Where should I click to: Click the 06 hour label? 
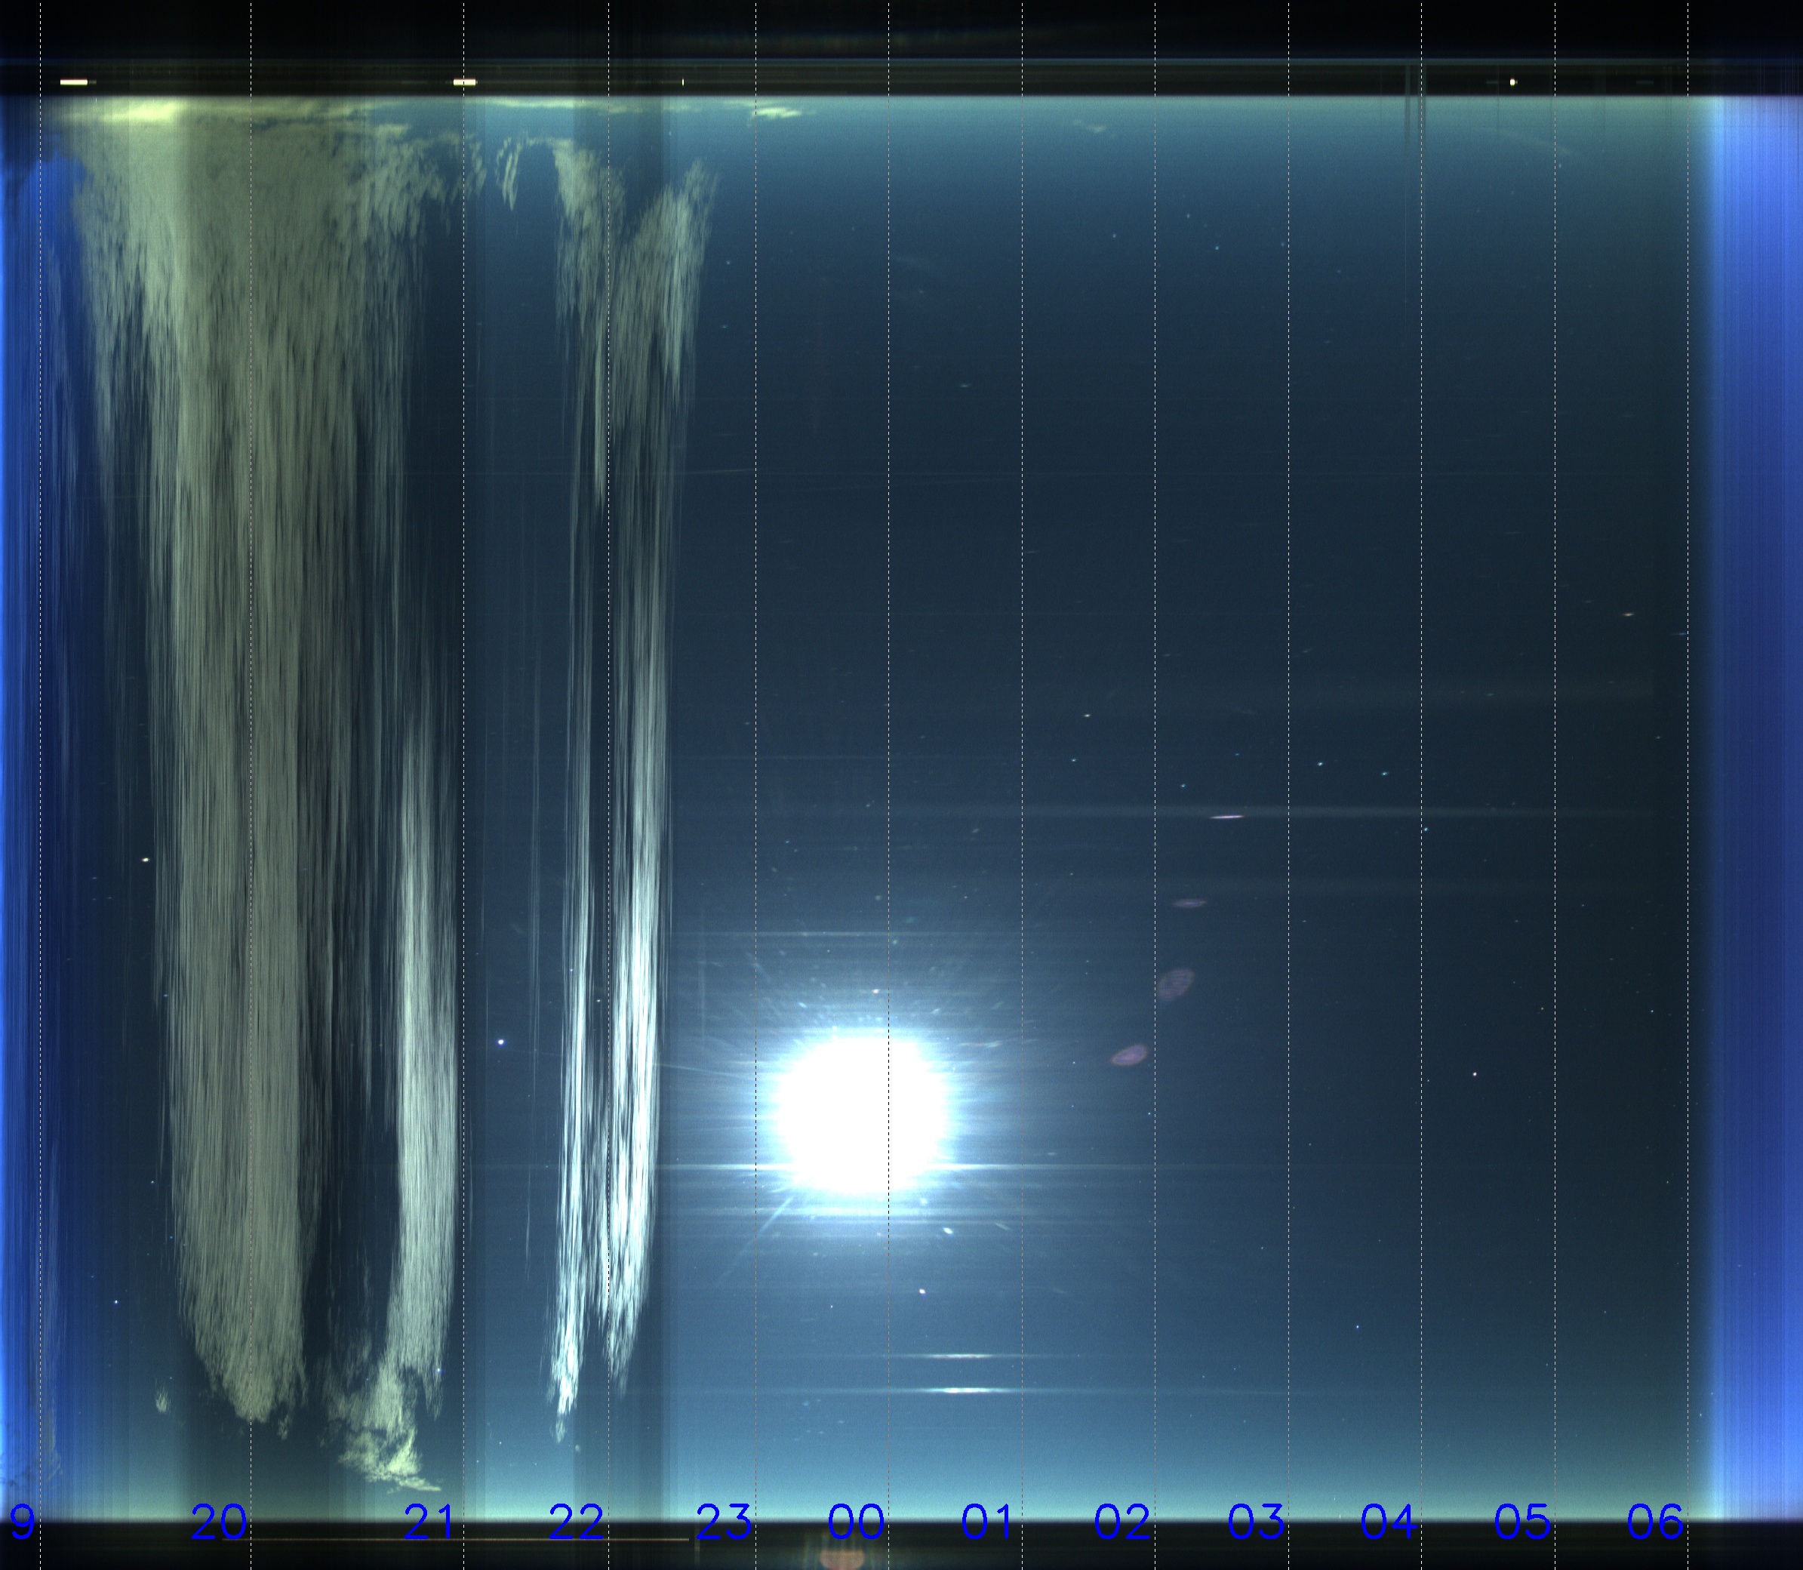[x=1654, y=1522]
